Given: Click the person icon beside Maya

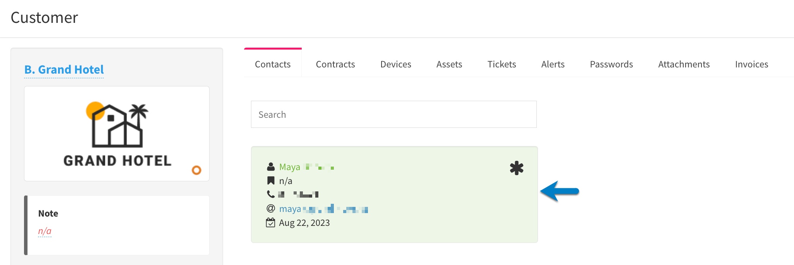Looking at the screenshot, I should point(271,167).
